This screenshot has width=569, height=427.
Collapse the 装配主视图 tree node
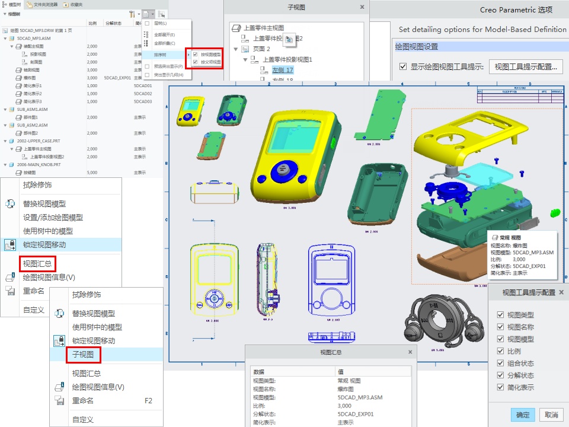point(12,46)
